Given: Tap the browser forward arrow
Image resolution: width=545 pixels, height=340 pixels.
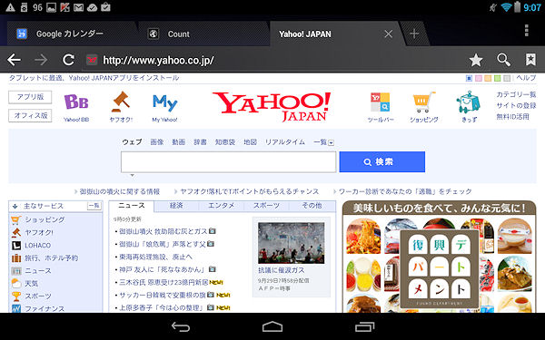Looking at the screenshot, I should tap(41, 60).
